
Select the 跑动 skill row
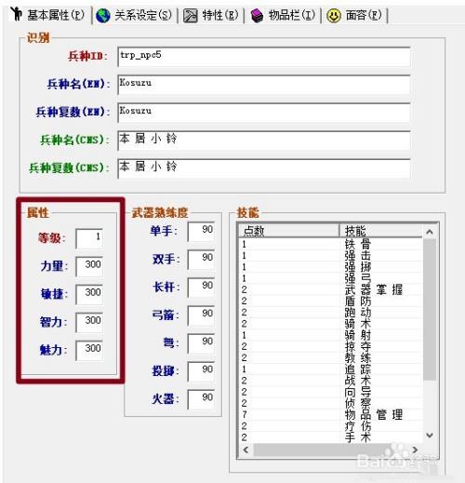[x=330, y=313]
